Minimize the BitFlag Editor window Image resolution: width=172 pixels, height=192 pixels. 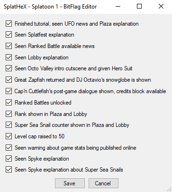(x=118, y=6)
